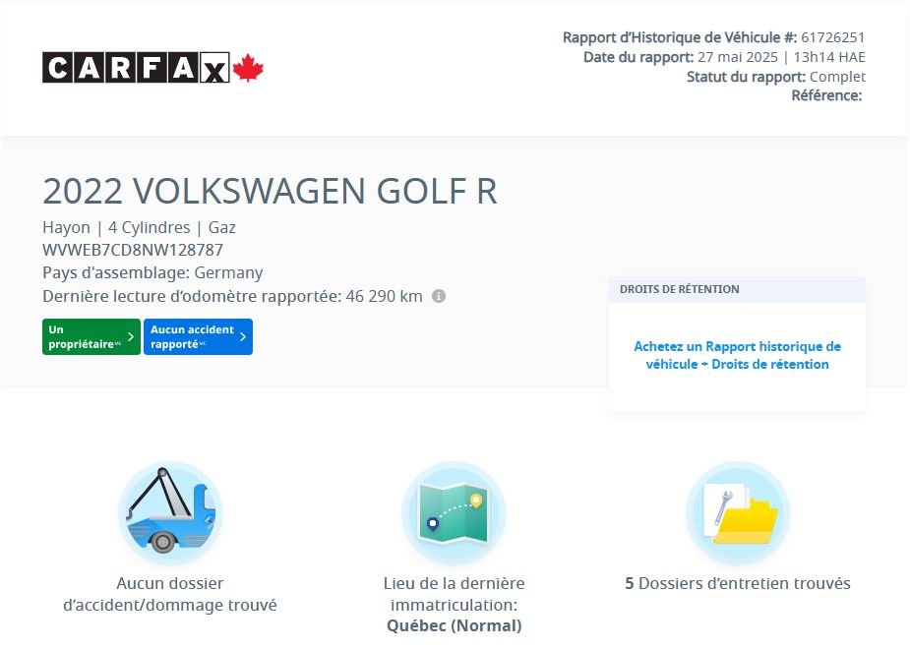Open odometer reading info icon
The width and height of the screenshot is (910, 649).
coord(439,296)
